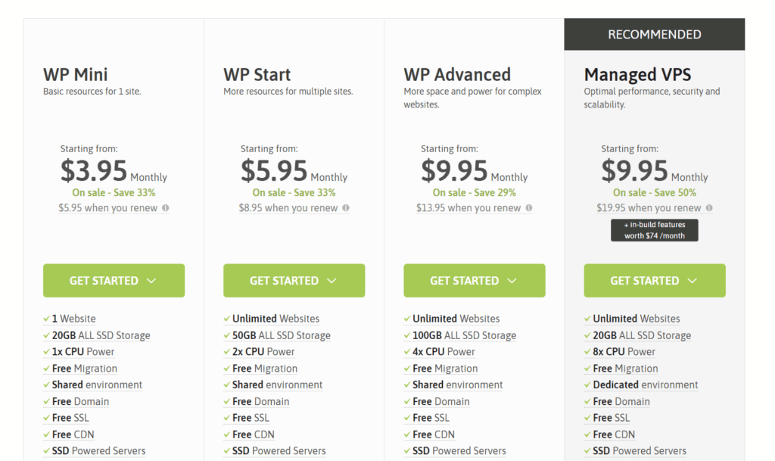The width and height of the screenshot is (775, 461).
Task: Open the WP Start Get Started dropdown
Action: click(x=294, y=281)
